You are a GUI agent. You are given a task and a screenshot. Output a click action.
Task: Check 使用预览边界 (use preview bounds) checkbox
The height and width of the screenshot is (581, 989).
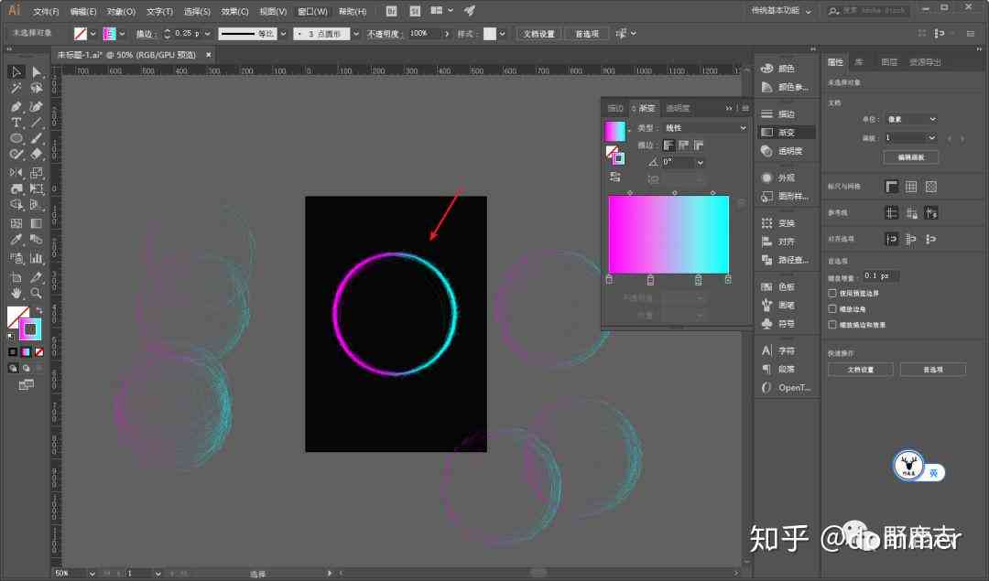pos(832,293)
